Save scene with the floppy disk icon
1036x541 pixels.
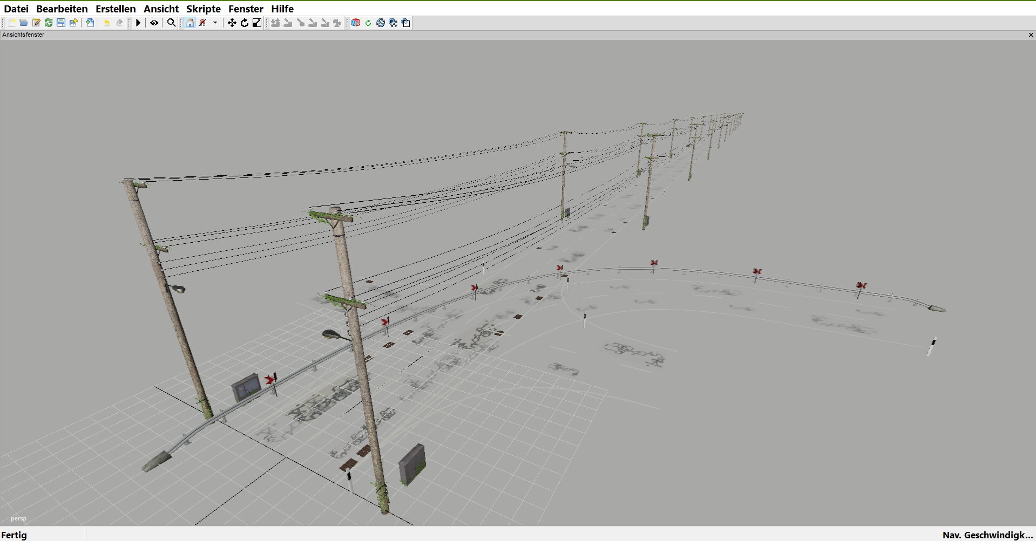point(61,23)
